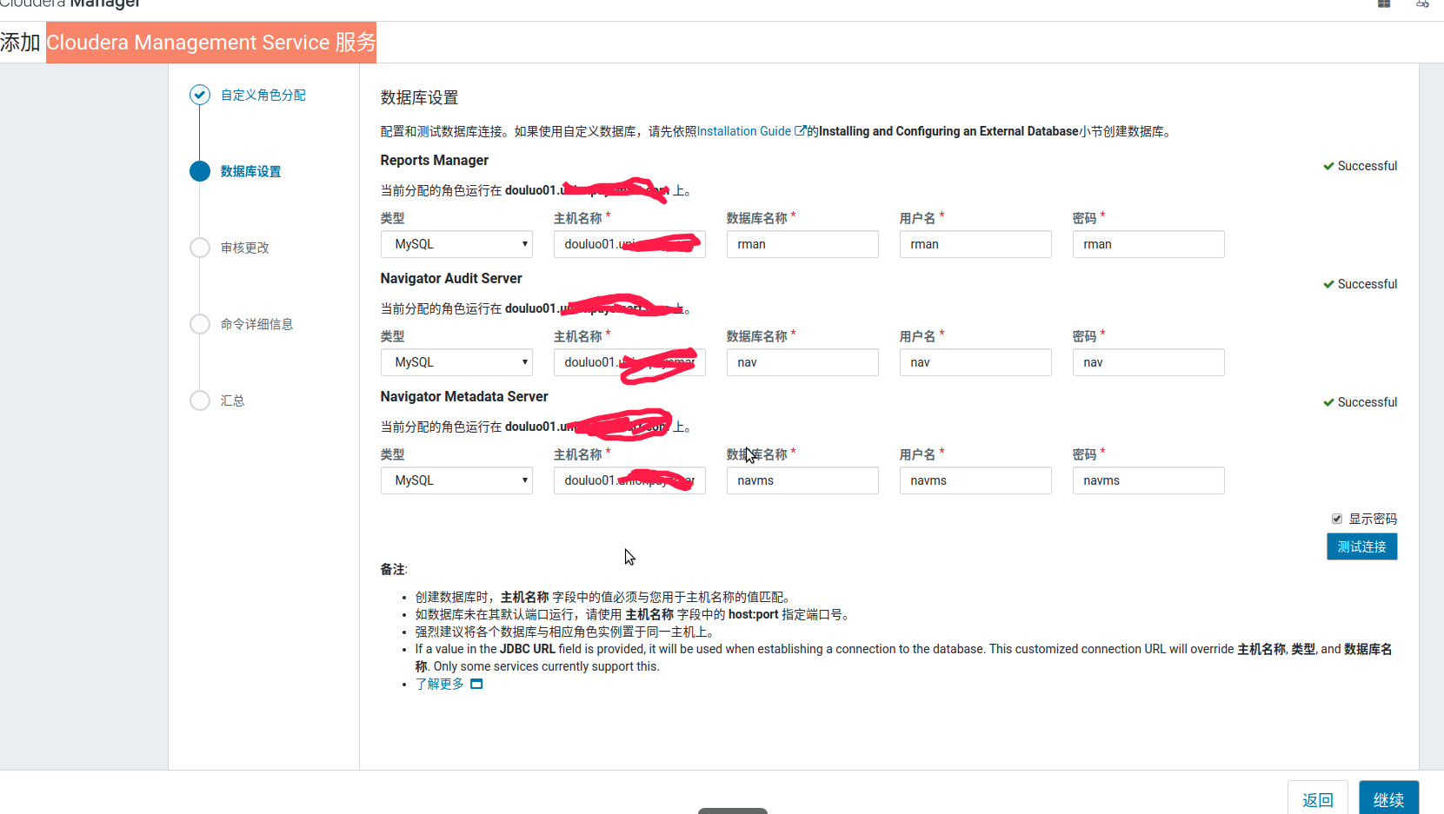Click the 返回 button
The image size is (1444, 814).
(x=1317, y=798)
